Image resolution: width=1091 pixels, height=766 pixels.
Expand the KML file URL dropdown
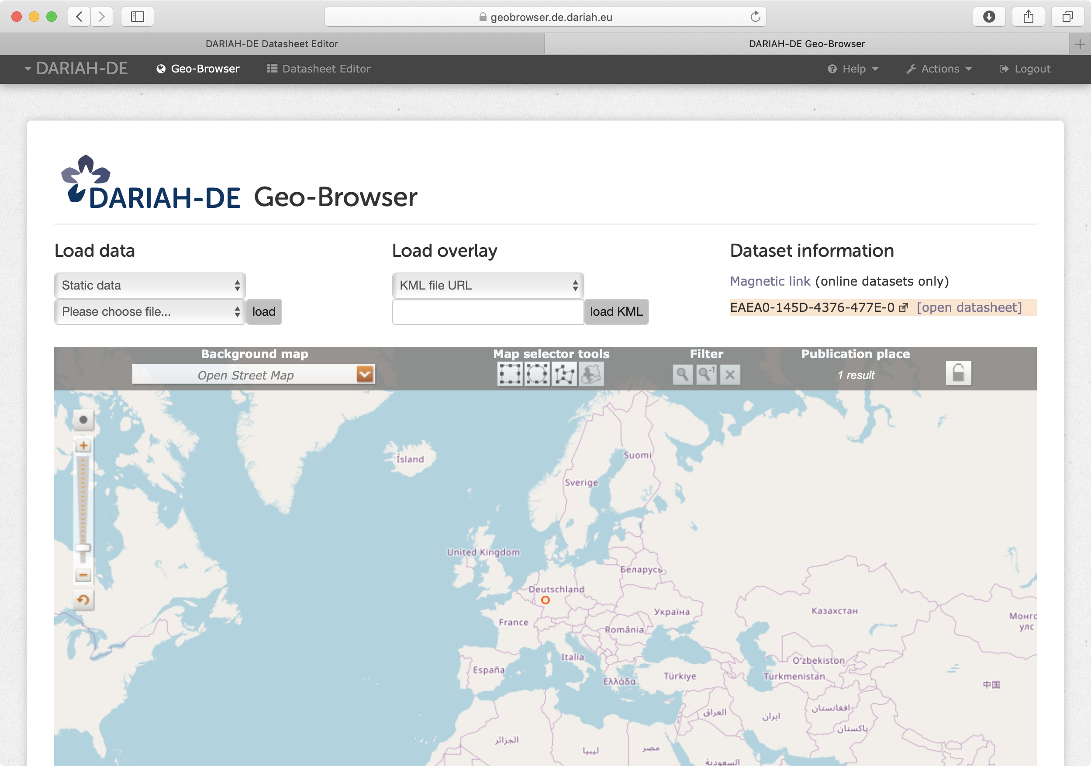(x=487, y=285)
